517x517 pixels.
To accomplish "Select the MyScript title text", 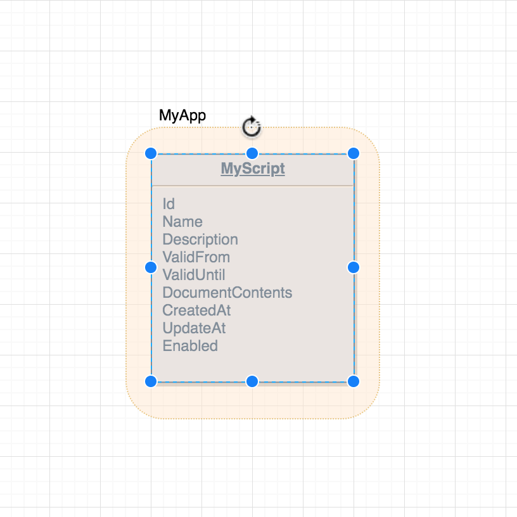I will pos(253,169).
